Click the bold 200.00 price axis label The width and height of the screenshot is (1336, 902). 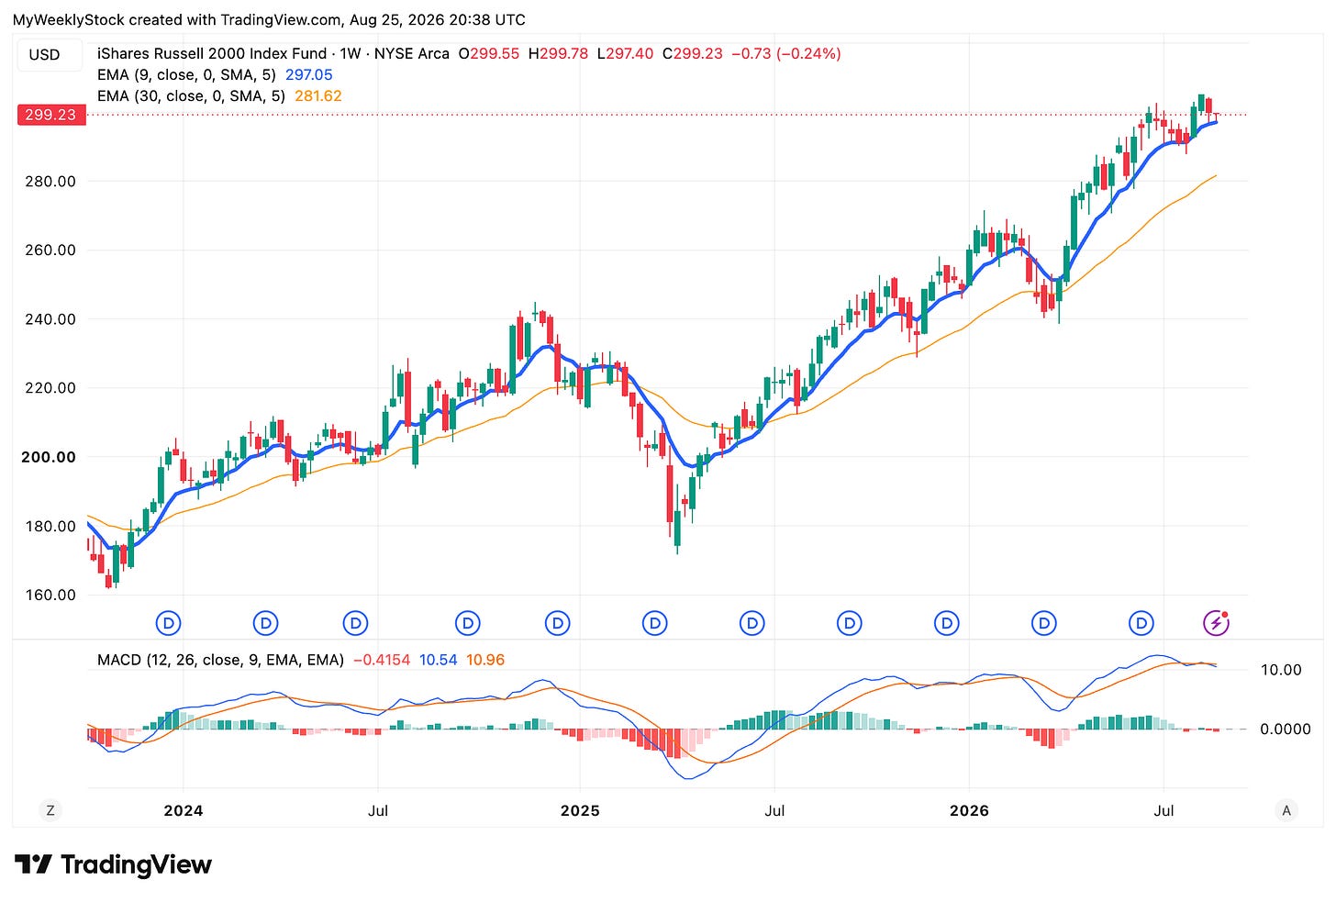pos(50,457)
